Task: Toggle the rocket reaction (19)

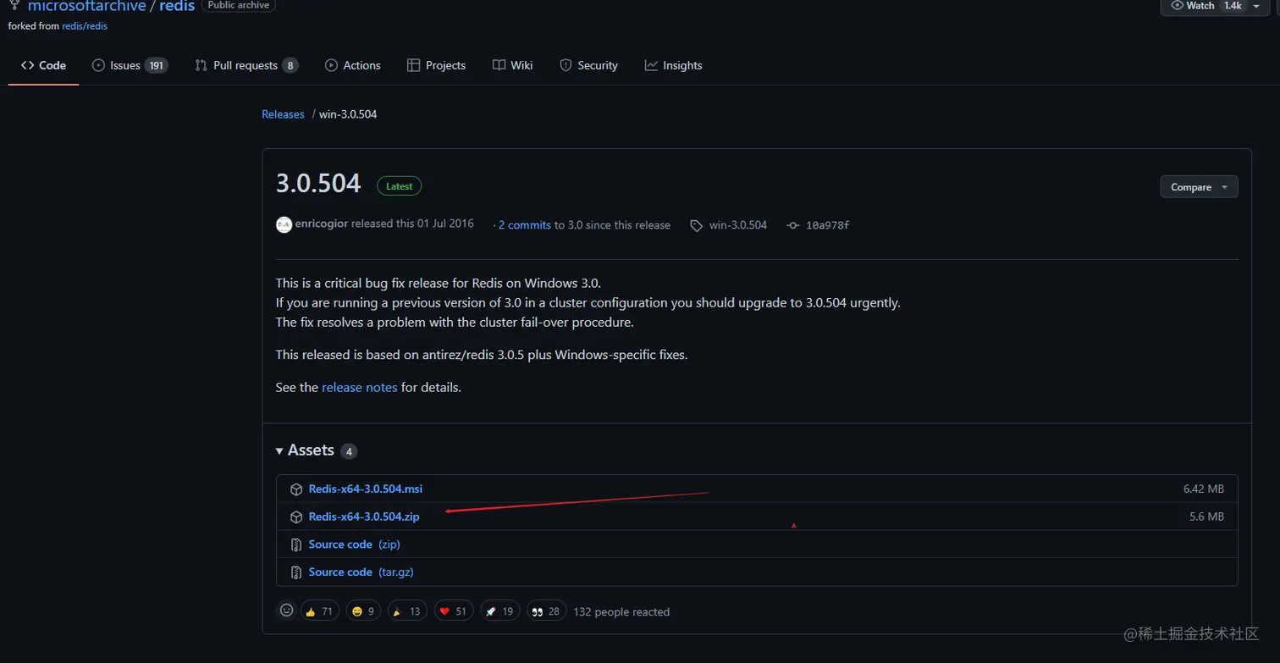Action: pos(499,611)
